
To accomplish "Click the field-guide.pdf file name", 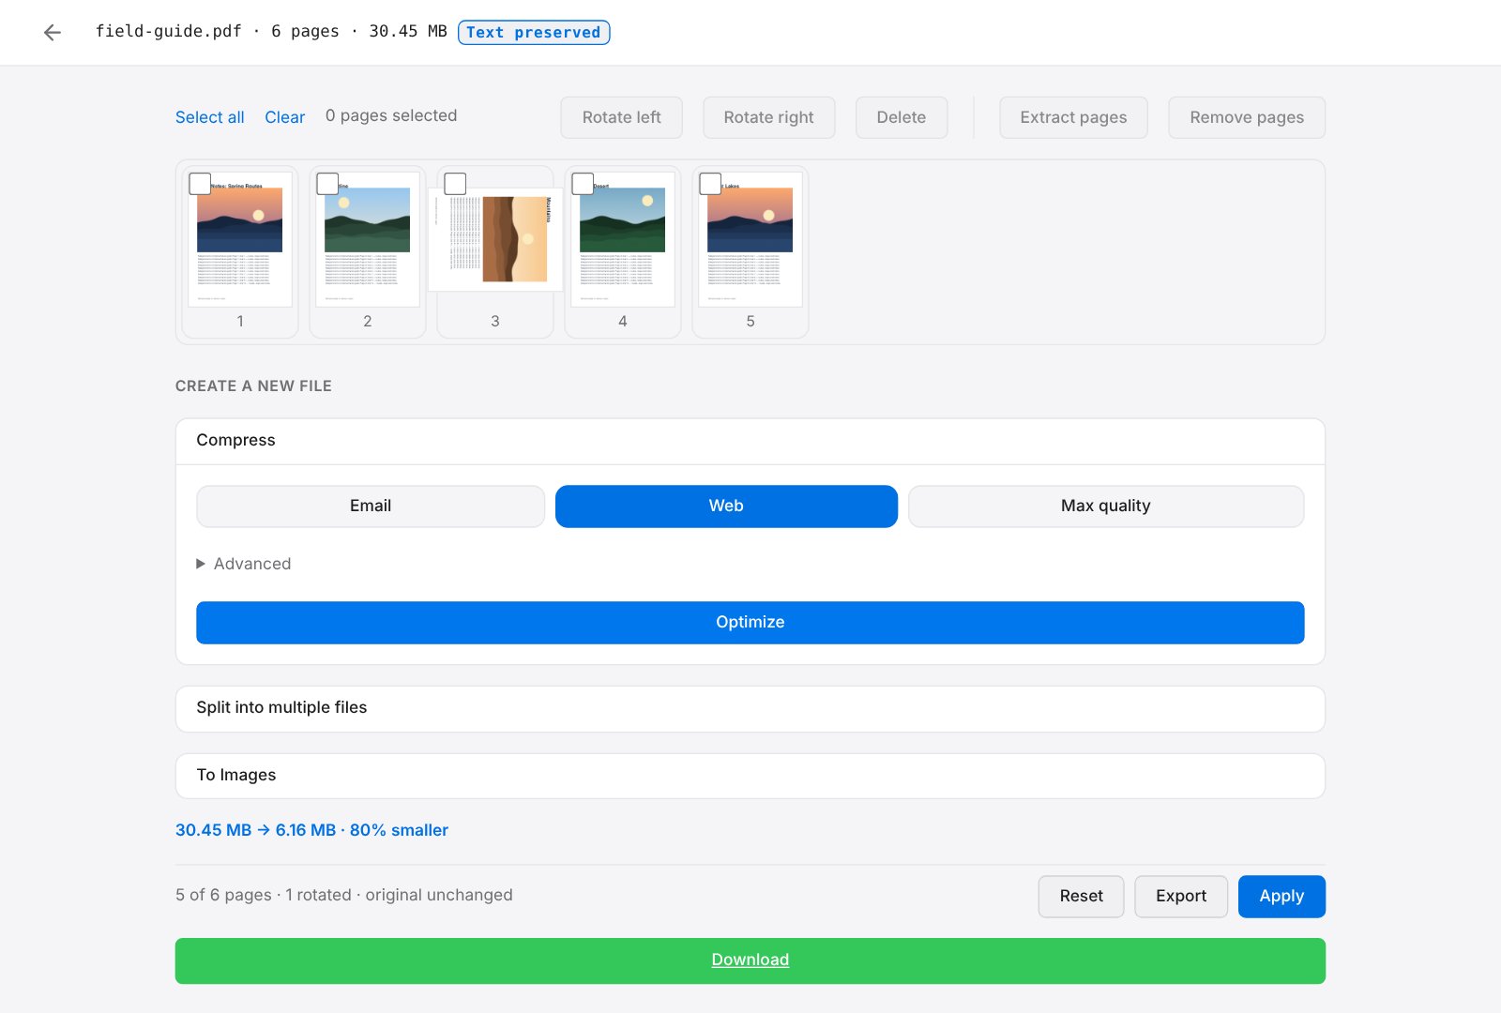I will tap(168, 31).
